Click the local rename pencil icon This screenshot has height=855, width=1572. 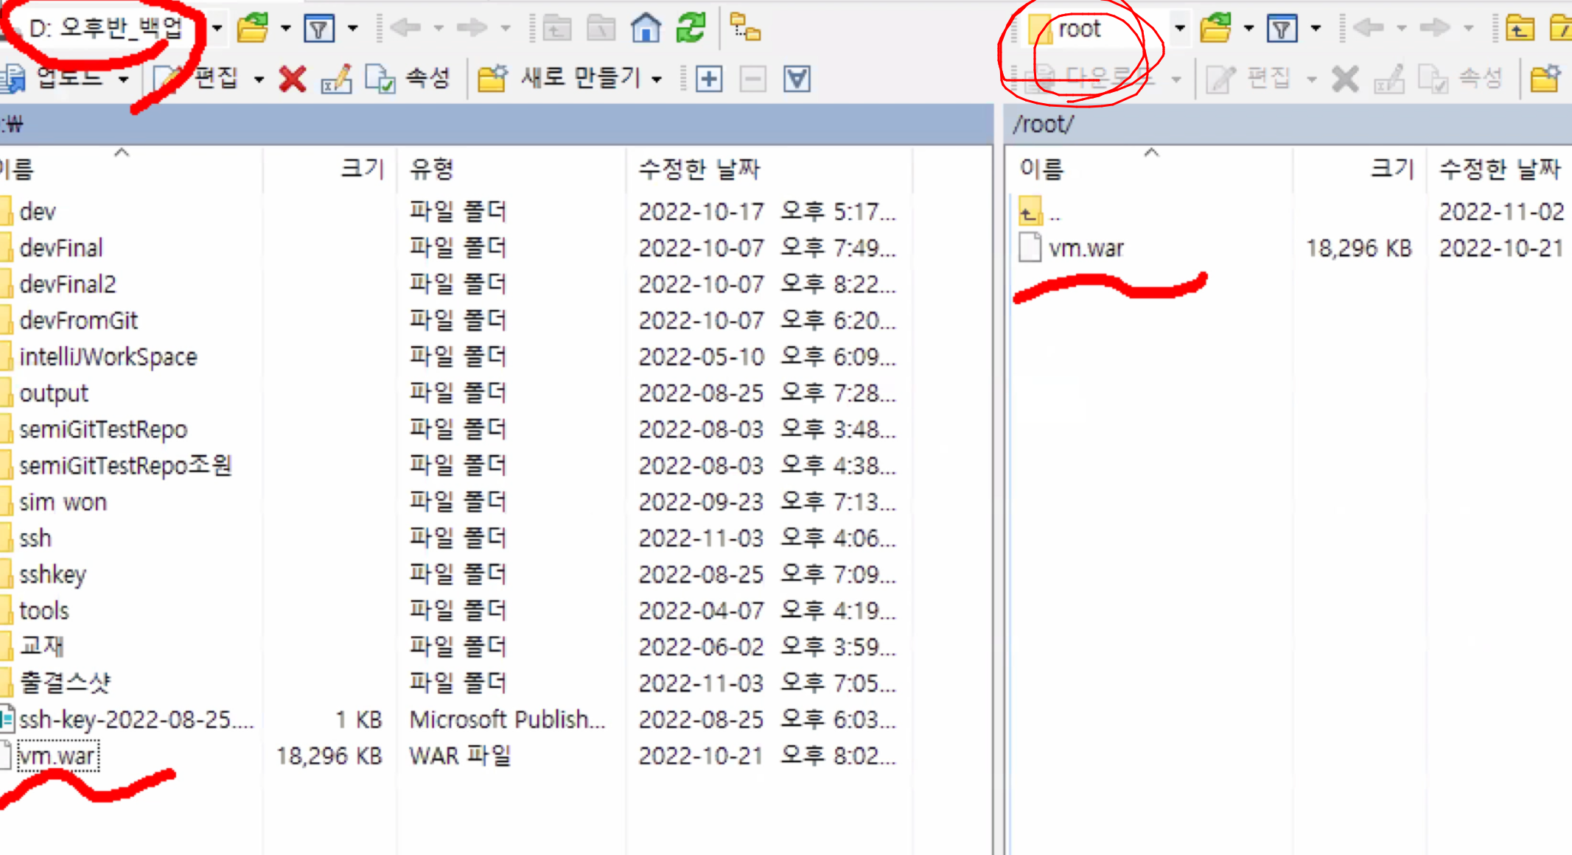[336, 78]
